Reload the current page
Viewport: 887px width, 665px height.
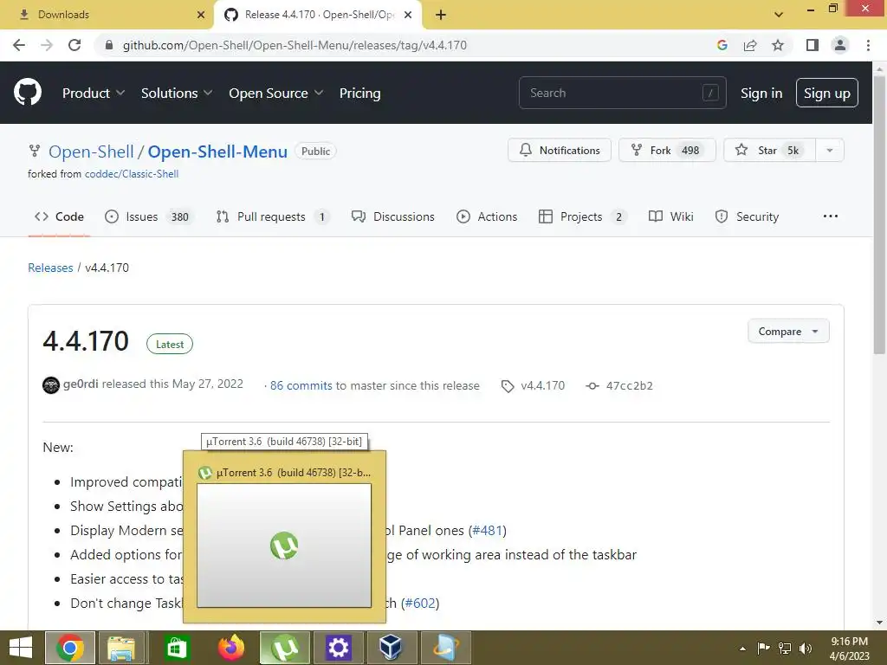point(74,45)
